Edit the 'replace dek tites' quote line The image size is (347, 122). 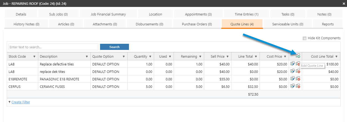[x=293, y=71]
